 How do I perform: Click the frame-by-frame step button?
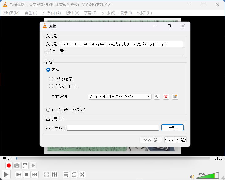pos(33,165)
